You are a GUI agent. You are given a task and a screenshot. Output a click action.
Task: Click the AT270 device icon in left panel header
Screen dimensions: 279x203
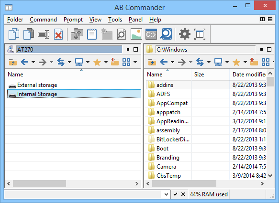11,50
